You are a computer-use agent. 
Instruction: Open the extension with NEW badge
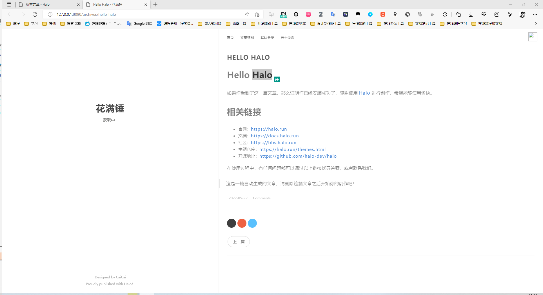[284, 15]
